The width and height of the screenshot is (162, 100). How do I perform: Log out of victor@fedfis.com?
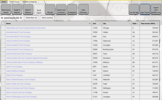[156, 9]
